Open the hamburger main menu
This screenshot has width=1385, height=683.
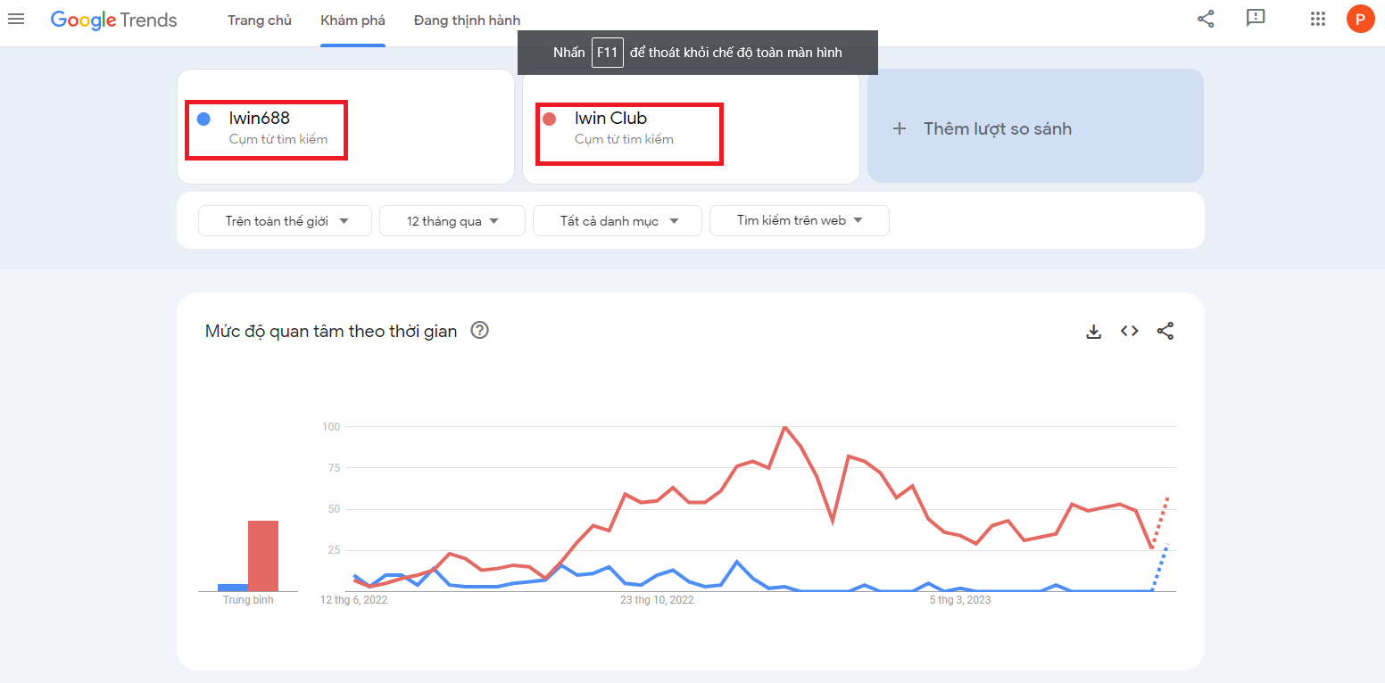[x=16, y=19]
